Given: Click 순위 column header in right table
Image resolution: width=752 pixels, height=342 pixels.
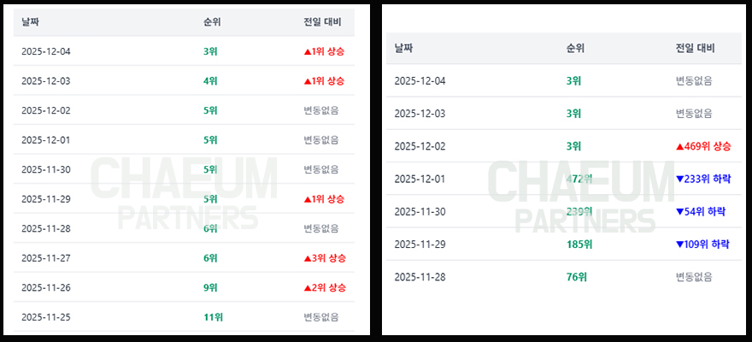Looking at the screenshot, I should [x=575, y=49].
